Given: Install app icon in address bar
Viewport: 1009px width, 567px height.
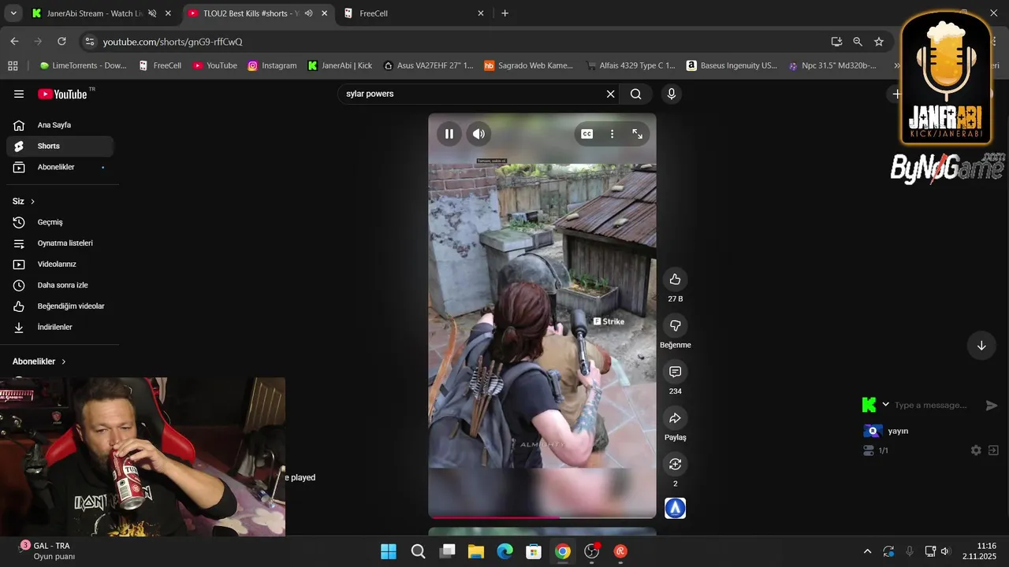Looking at the screenshot, I should [x=836, y=42].
